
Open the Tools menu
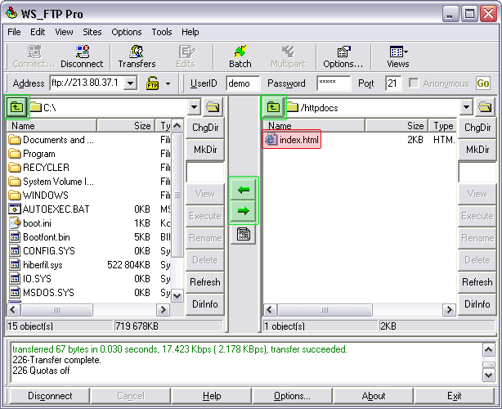point(162,32)
